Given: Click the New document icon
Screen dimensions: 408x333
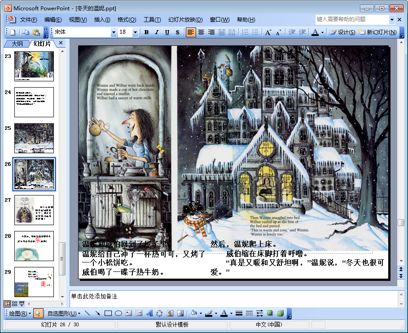Looking at the screenshot, I should [13, 32].
